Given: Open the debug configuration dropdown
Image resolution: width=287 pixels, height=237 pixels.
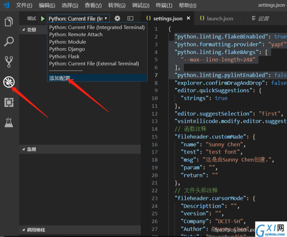Looking at the screenshot, I should pos(78,19).
